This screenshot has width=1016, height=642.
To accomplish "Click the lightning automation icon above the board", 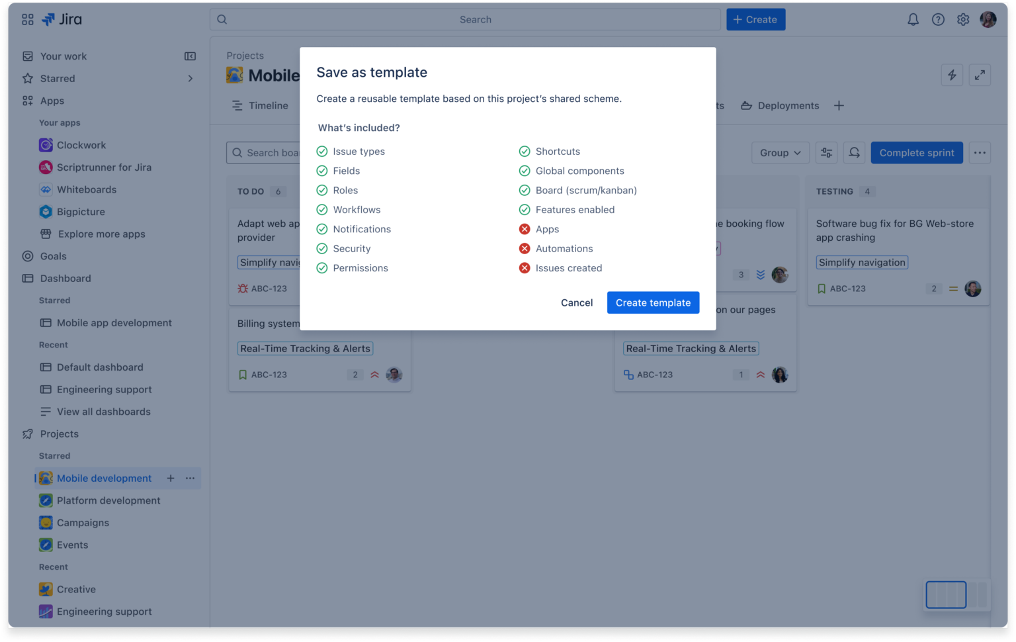I will [952, 75].
